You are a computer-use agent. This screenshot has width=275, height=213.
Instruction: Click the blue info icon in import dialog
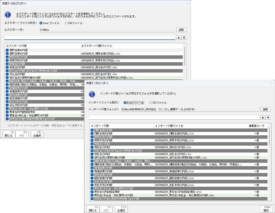[x=92, y=94]
